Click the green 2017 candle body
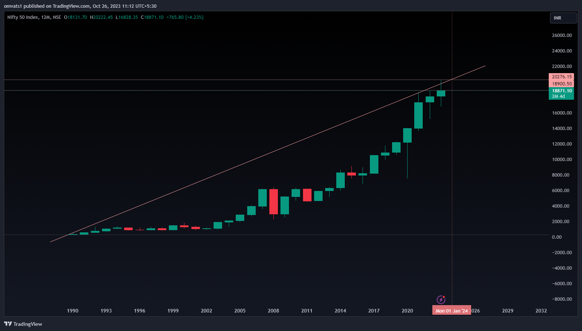The image size is (582, 331). pyautogui.click(x=374, y=164)
